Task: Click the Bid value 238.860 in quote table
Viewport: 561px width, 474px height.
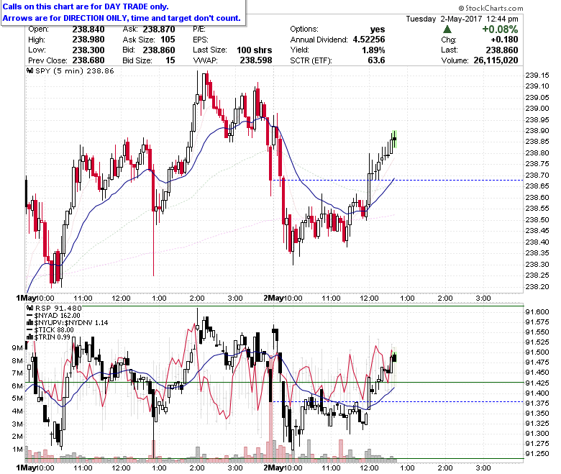Action: 159,50
